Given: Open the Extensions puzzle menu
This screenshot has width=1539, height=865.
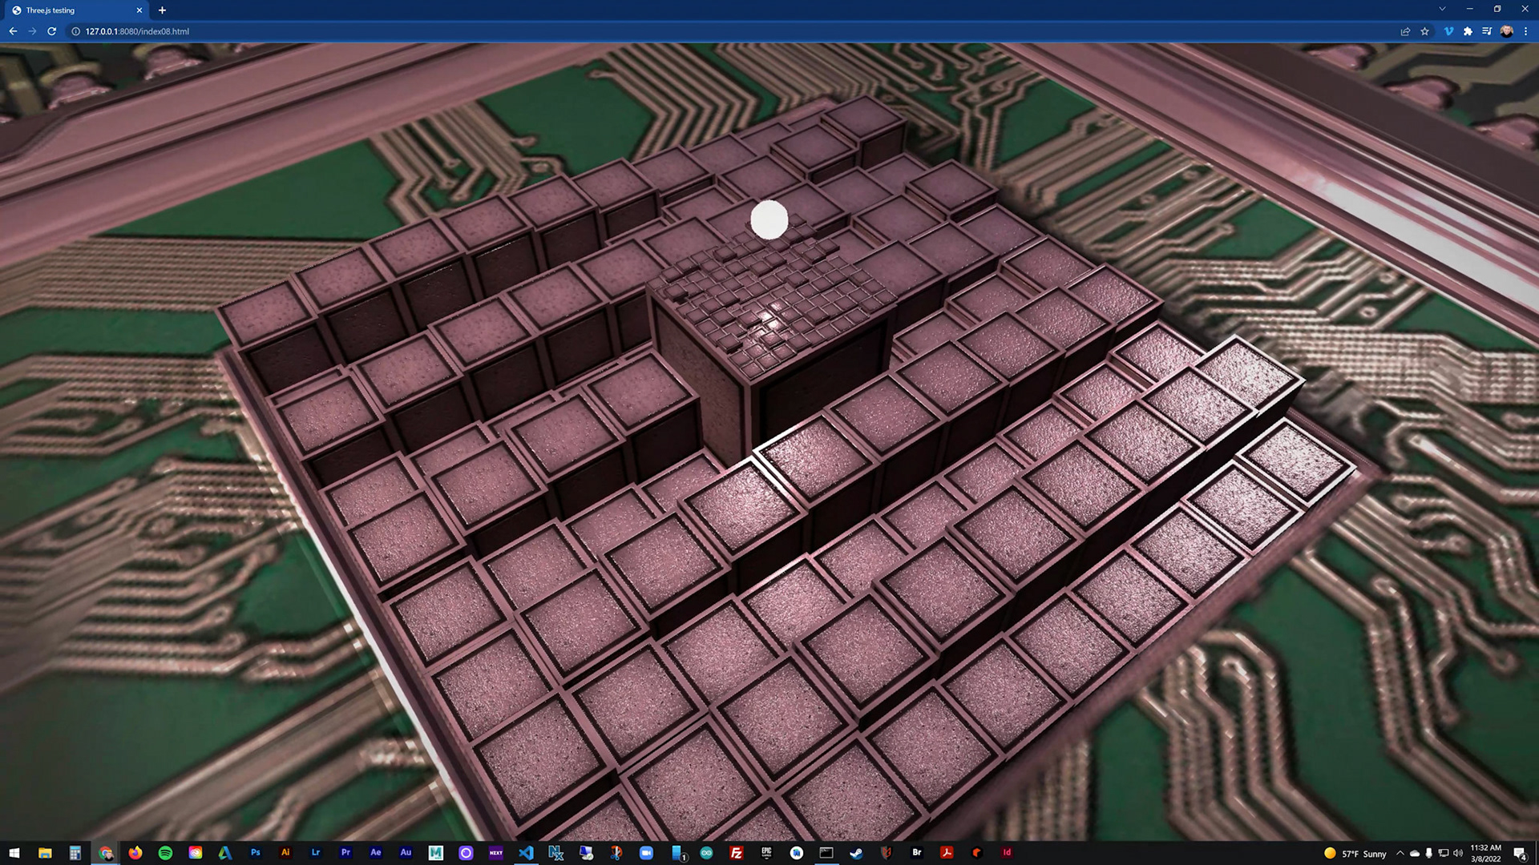Looking at the screenshot, I should coord(1468,31).
